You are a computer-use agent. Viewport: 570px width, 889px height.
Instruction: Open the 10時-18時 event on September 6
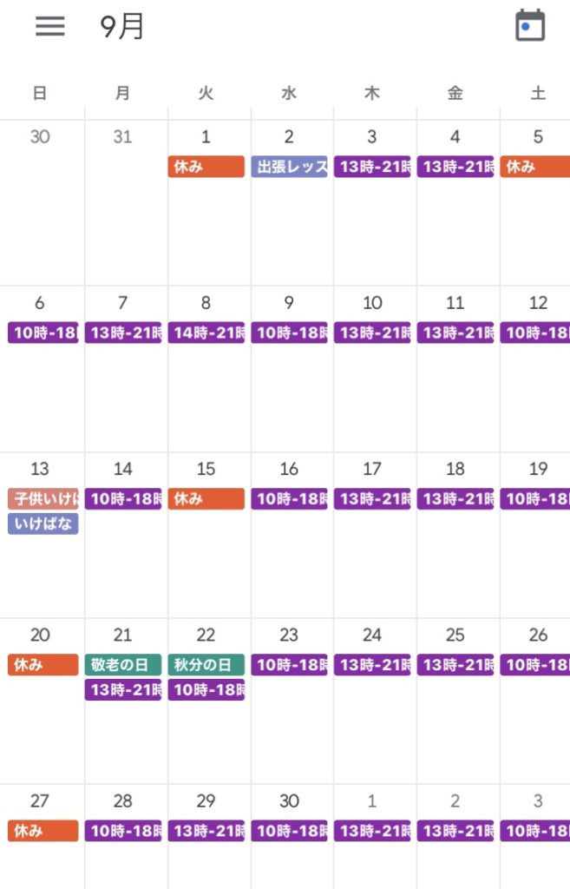point(43,333)
